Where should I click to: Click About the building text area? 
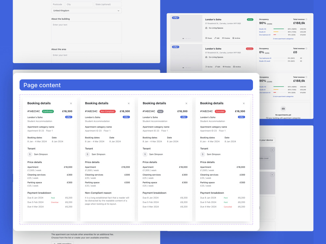coord(86,33)
